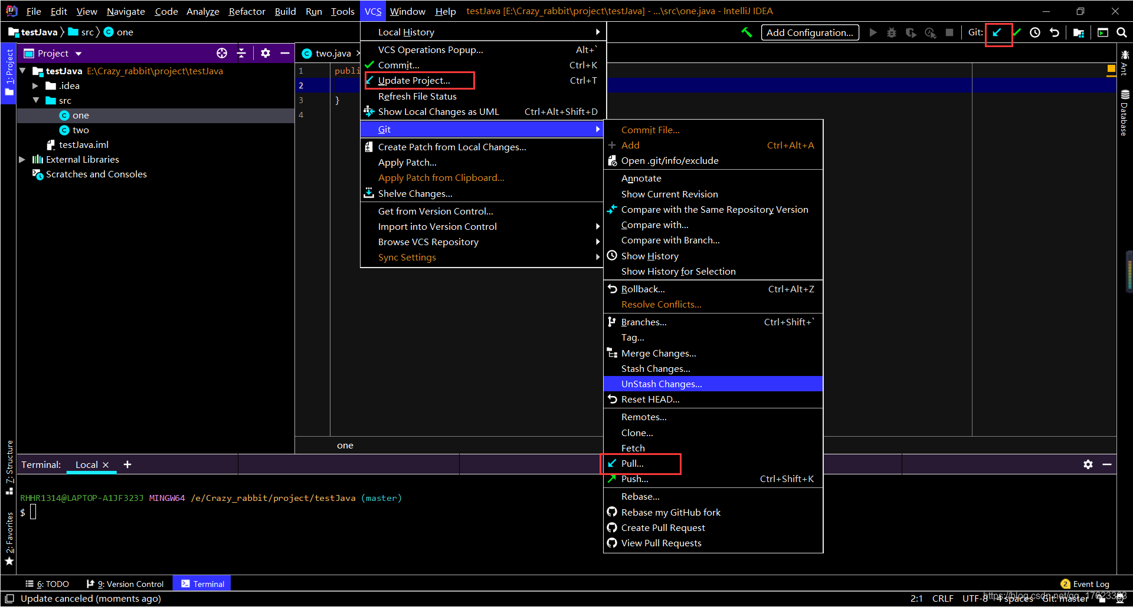Open the Terminal tool window tab
The image size is (1133, 607).
(x=202, y=584)
